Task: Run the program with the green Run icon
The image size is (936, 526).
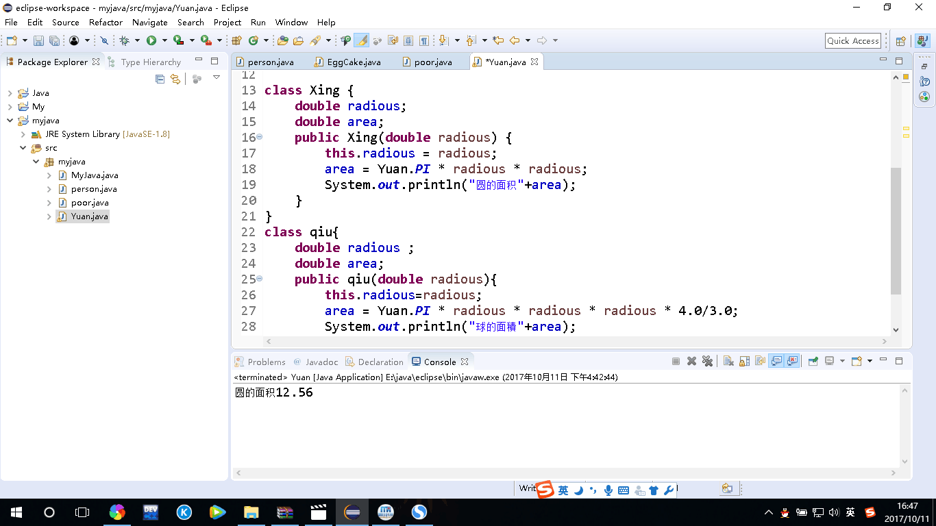Action: click(151, 40)
